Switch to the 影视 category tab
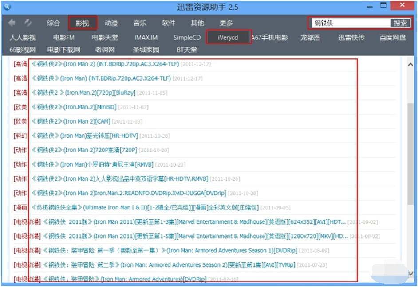418x287 pixels. pyautogui.click(x=82, y=23)
